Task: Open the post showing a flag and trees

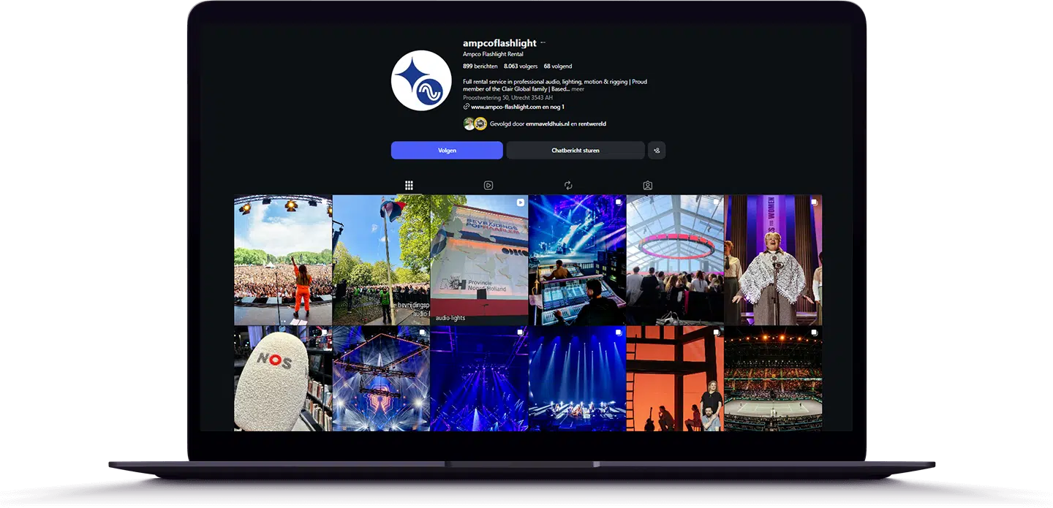Action: pos(381,259)
